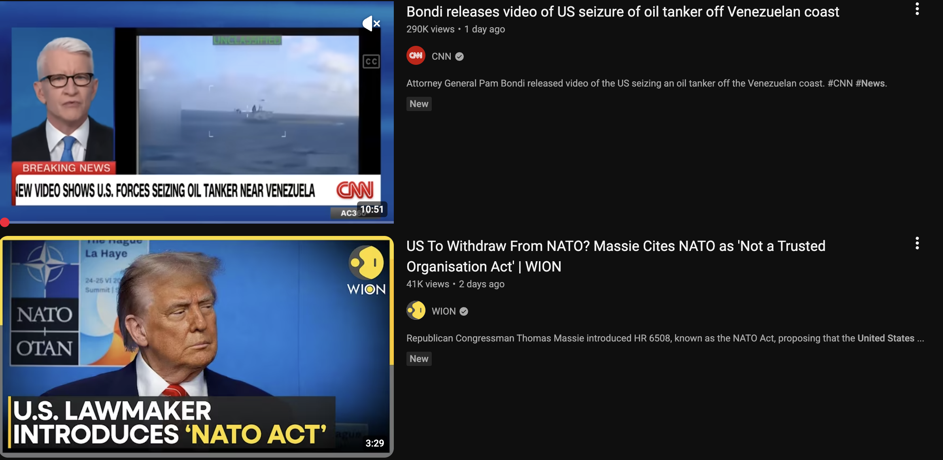The width and height of the screenshot is (943, 460).
Task: Click the #News hashtag in description
Action: point(870,83)
